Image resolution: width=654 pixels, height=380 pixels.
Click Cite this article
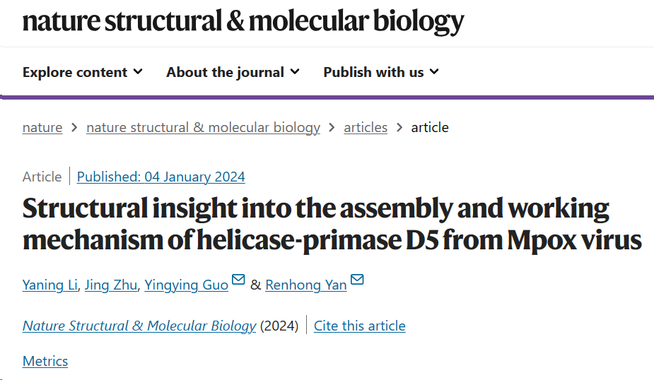(x=360, y=326)
